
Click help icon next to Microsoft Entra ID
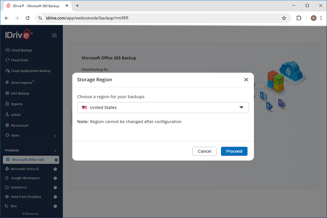point(55,169)
